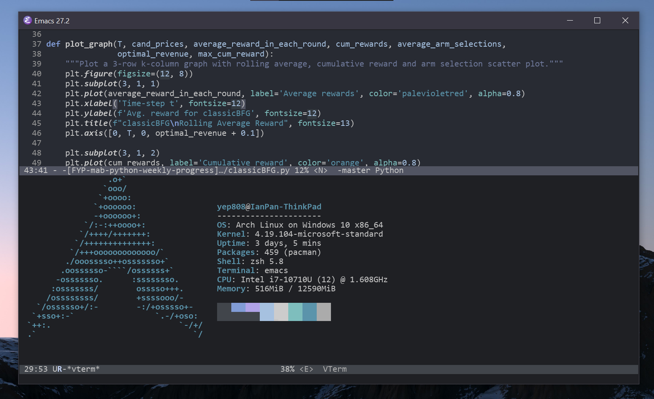Click the medium gray neofetch color block

tap(324, 312)
